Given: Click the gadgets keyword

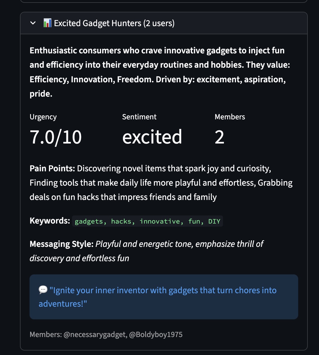Looking at the screenshot, I should pyautogui.click(x=89, y=221).
